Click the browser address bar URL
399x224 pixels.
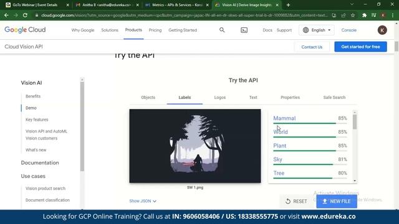pyautogui.click(x=185, y=15)
